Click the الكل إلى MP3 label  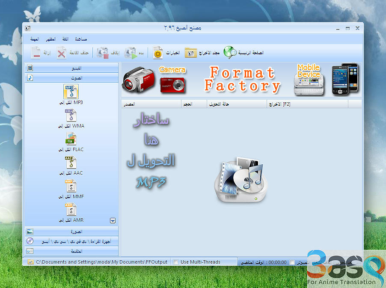click(x=71, y=102)
